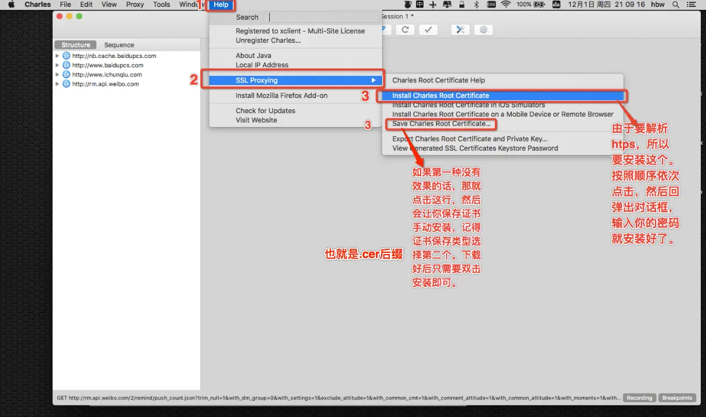Viewport: 706px width, 417px height.
Task: Open the Edit menu
Action: tap(86, 5)
